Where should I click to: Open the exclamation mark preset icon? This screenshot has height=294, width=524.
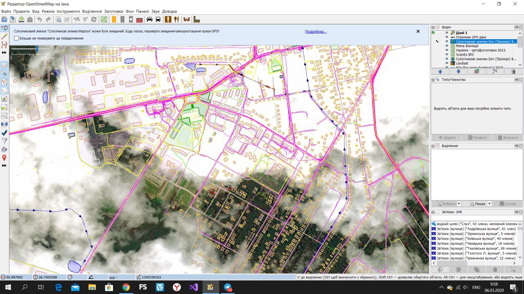168,19
